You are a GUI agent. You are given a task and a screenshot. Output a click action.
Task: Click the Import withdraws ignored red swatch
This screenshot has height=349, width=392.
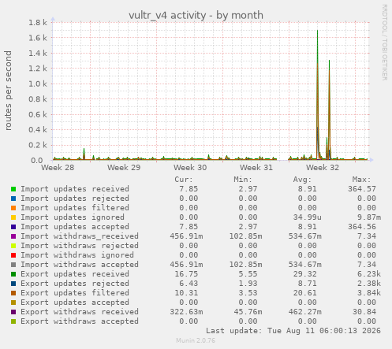pyautogui.click(x=13, y=255)
